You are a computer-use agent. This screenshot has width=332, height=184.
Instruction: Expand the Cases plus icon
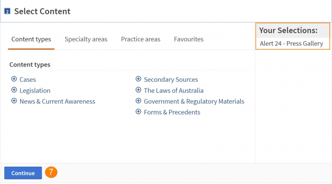[14, 79]
